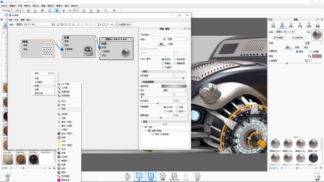Image resolution: width=324 pixels, height=182 pixels.
Task: Choose 材质 submenu in context menu
Action: [x=44, y=78]
